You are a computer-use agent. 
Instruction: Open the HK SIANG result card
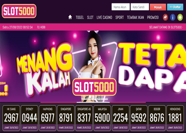click(x=11, y=118)
